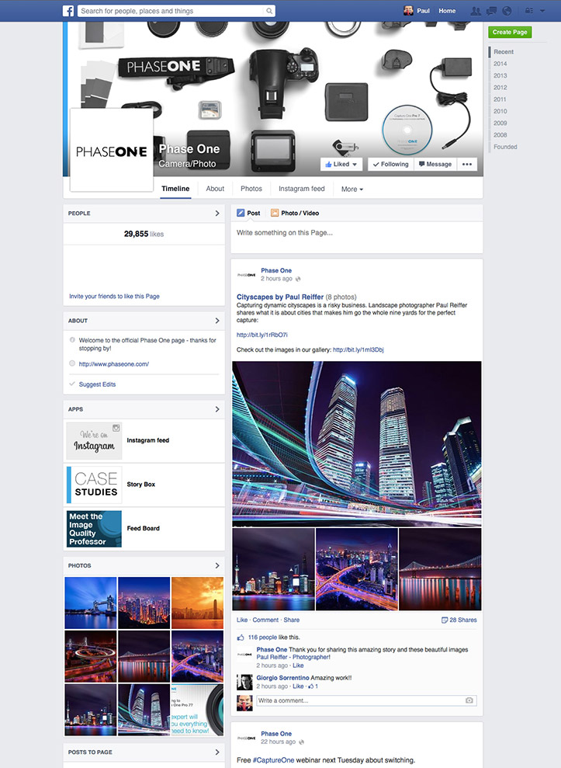561x768 pixels.
Task: Click Invite your friends to like this Page
Action: point(114,297)
